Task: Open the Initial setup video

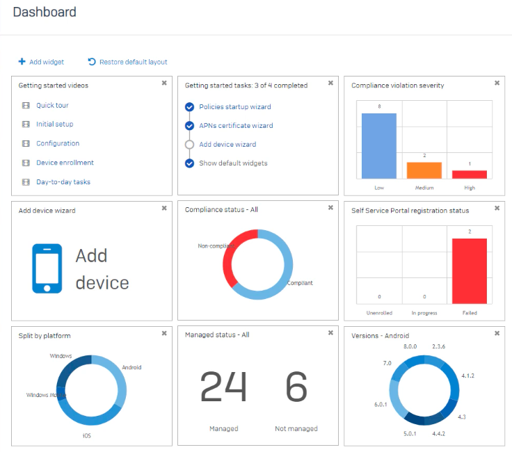Action: (x=54, y=124)
